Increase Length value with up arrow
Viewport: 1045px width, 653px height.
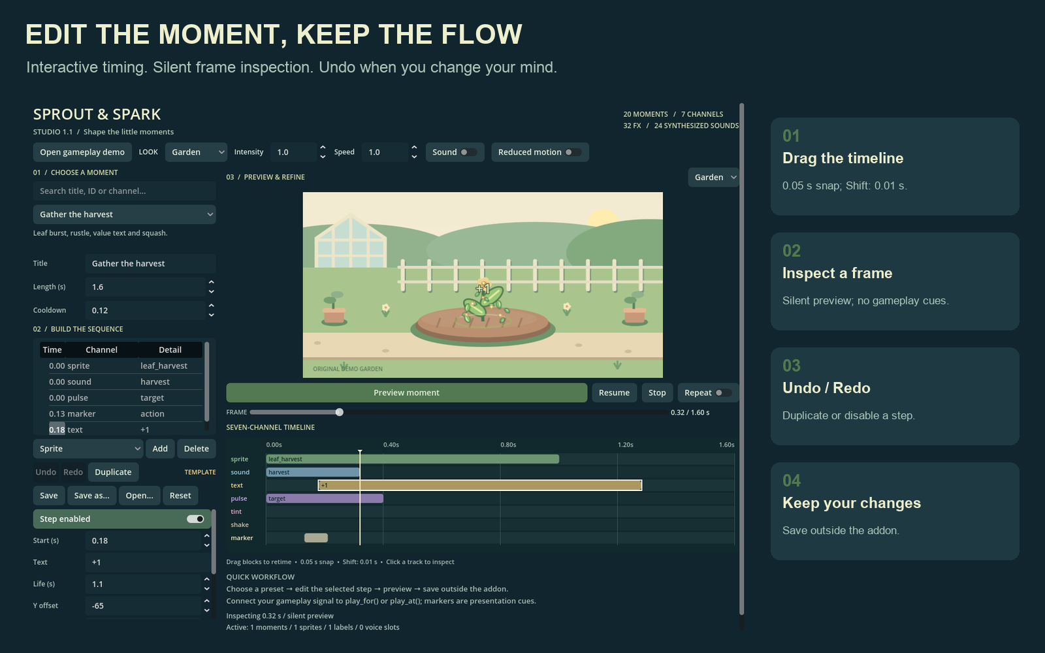point(211,282)
